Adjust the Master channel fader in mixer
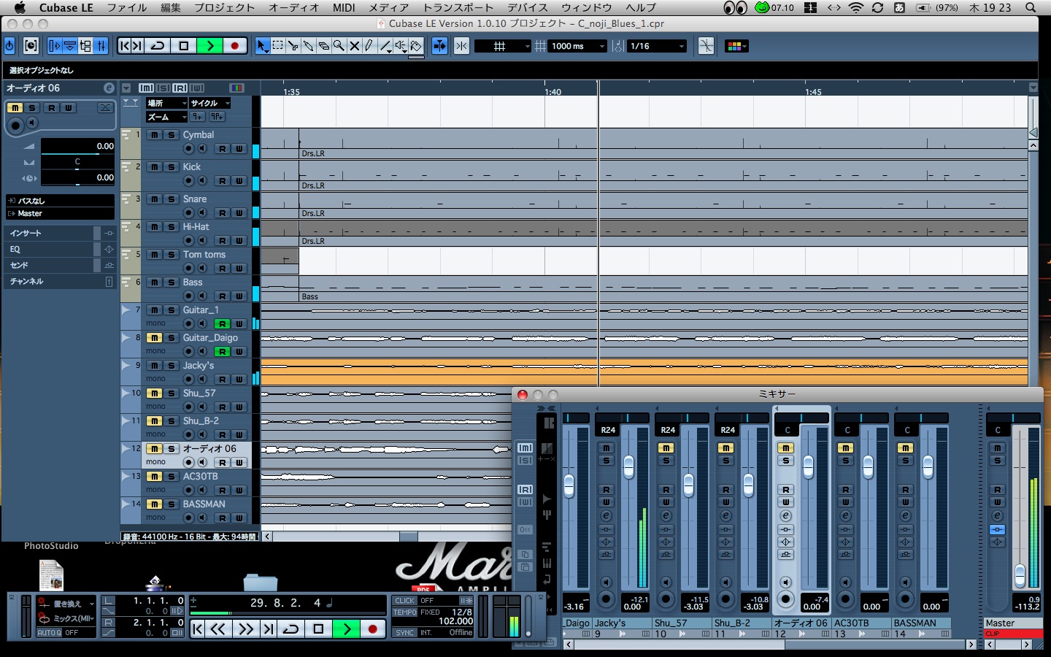This screenshot has width=1051, height=657. (1020, 575)
